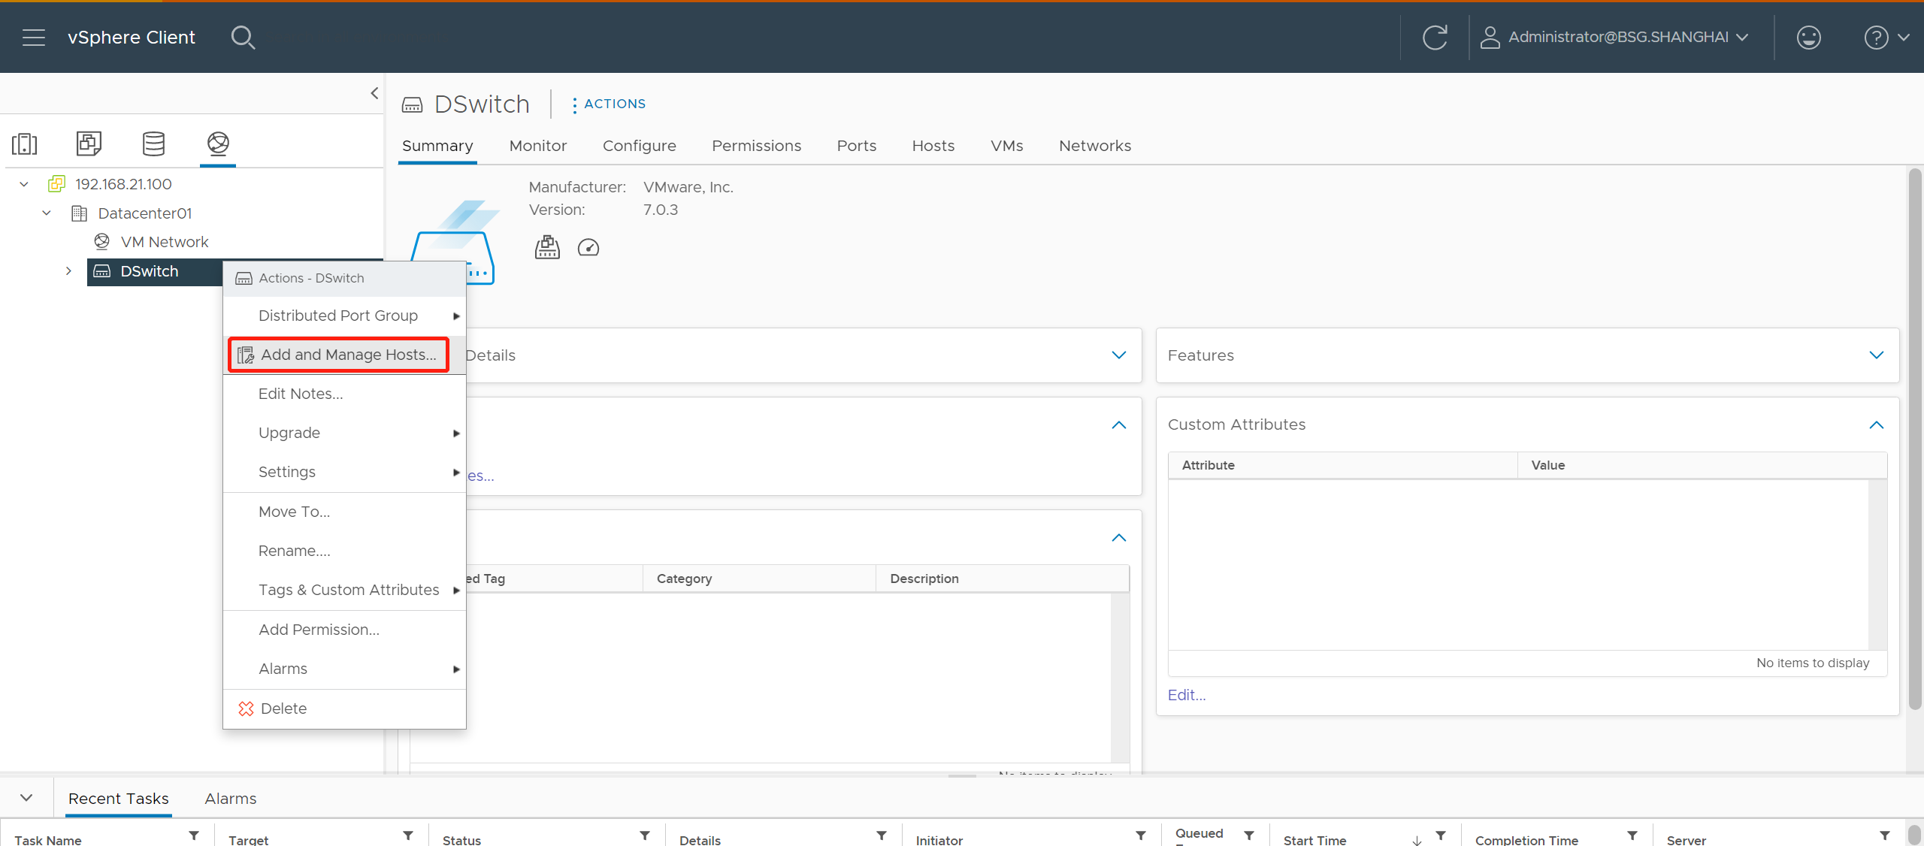The width and height of the screenshot is (1924, 846).
Task: Select Delete from the context menu
Action: [283, 709]
